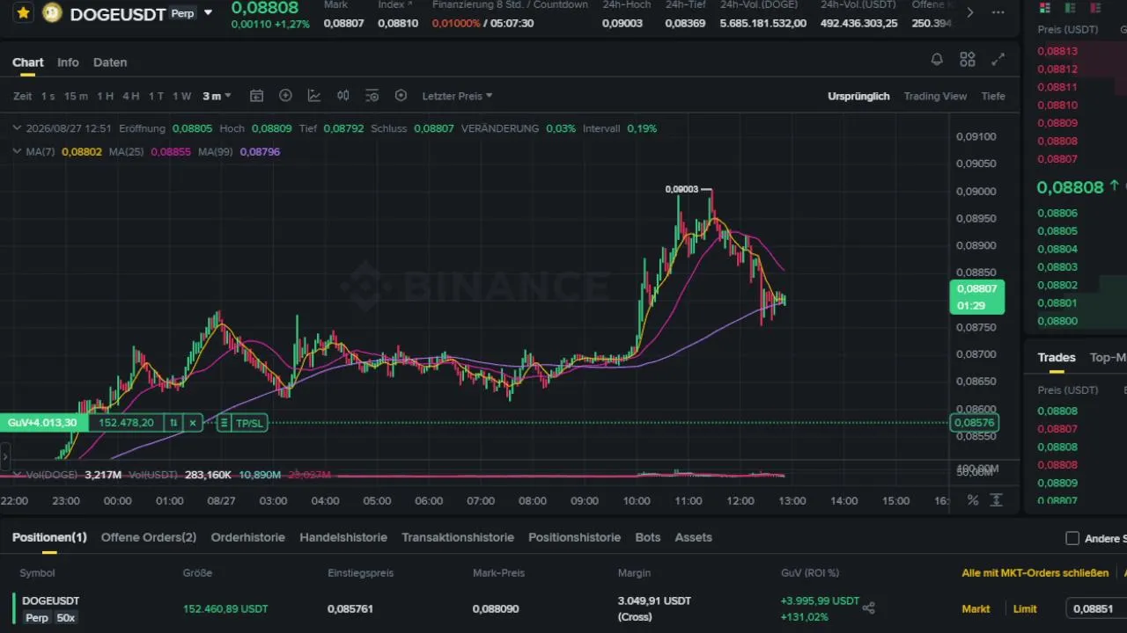Open the candlestick chart style icon
Viewport: 1127px width, 633px height.
click(343, 96)
